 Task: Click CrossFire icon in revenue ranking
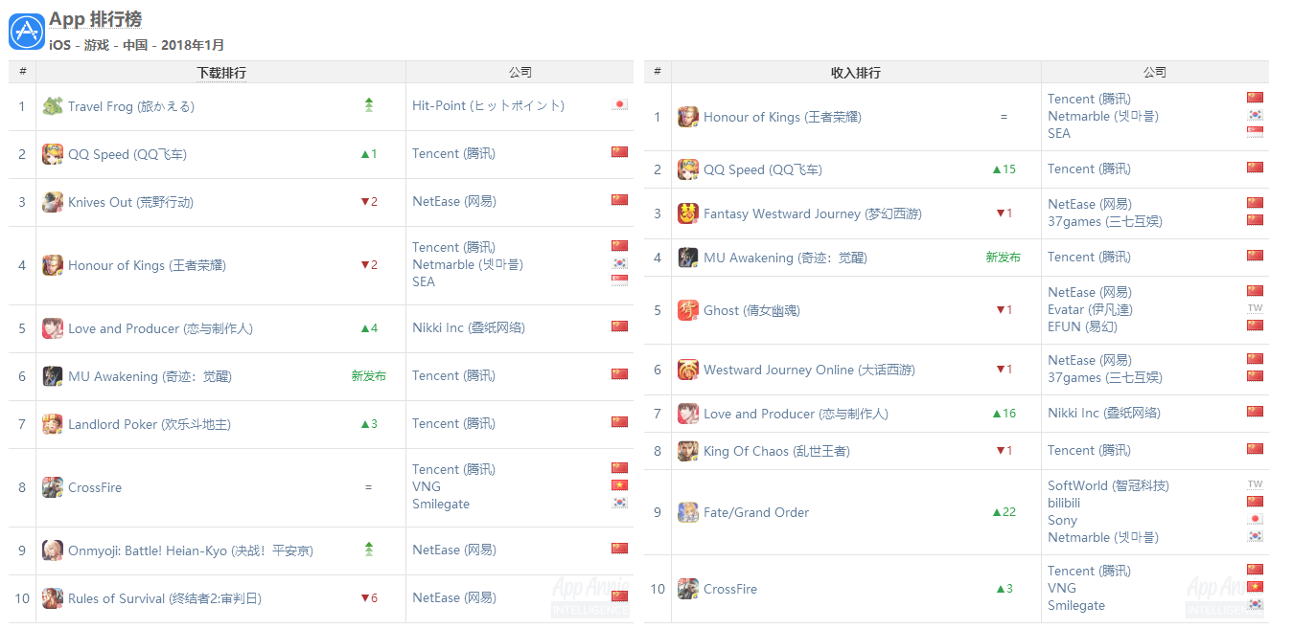[x=688, y=589]
